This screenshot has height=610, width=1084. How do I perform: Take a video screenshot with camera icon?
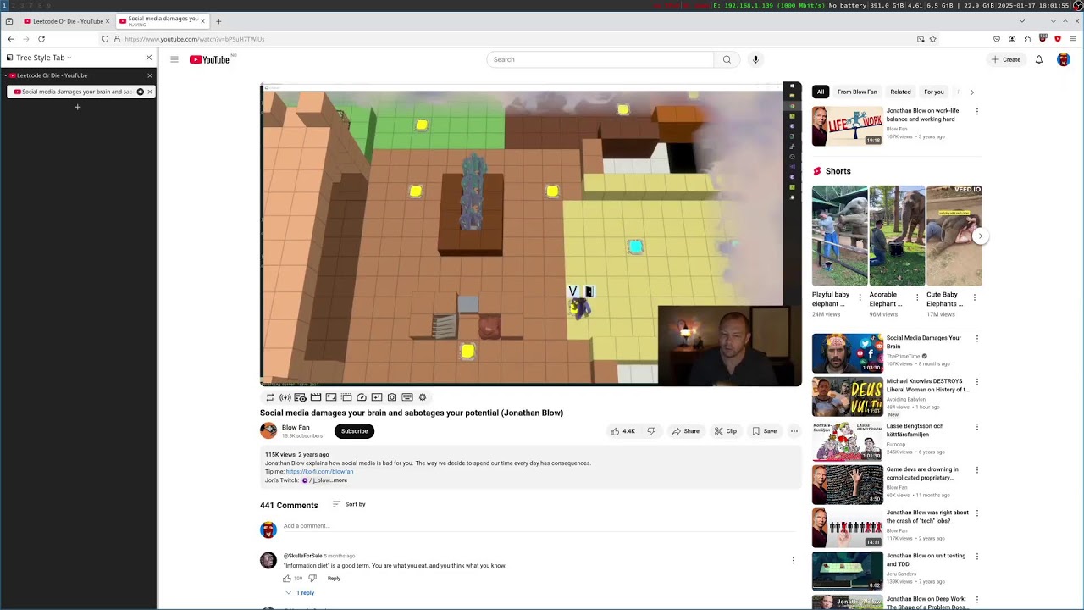(392, 397)
